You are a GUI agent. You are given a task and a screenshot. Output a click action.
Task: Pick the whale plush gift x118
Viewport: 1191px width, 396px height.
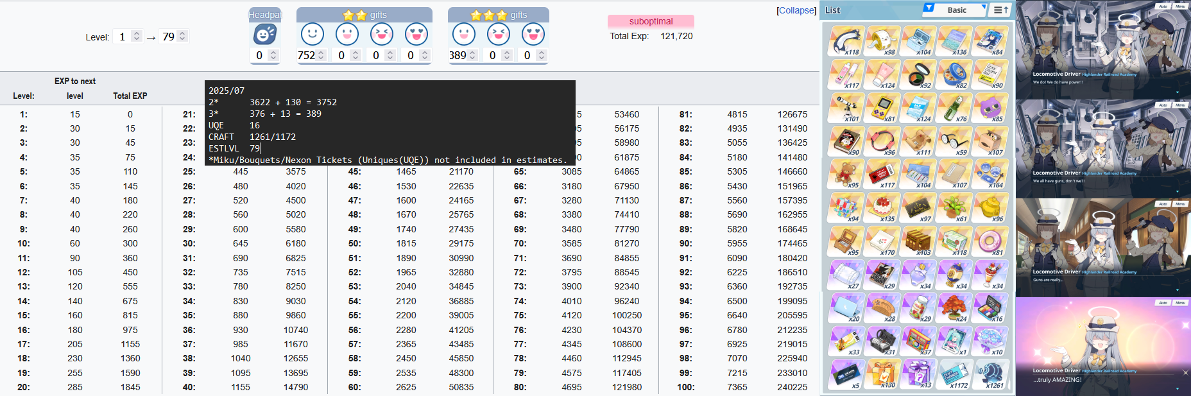point(846,40)
